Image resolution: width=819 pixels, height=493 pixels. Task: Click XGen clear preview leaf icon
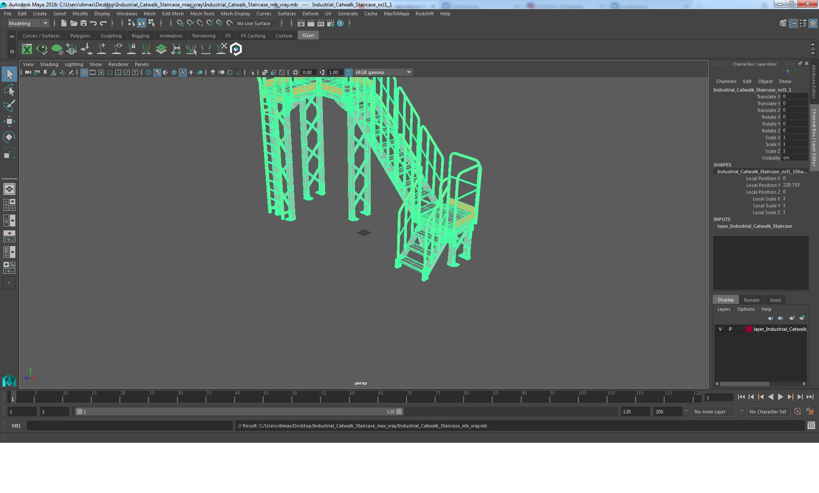[57, 49]
